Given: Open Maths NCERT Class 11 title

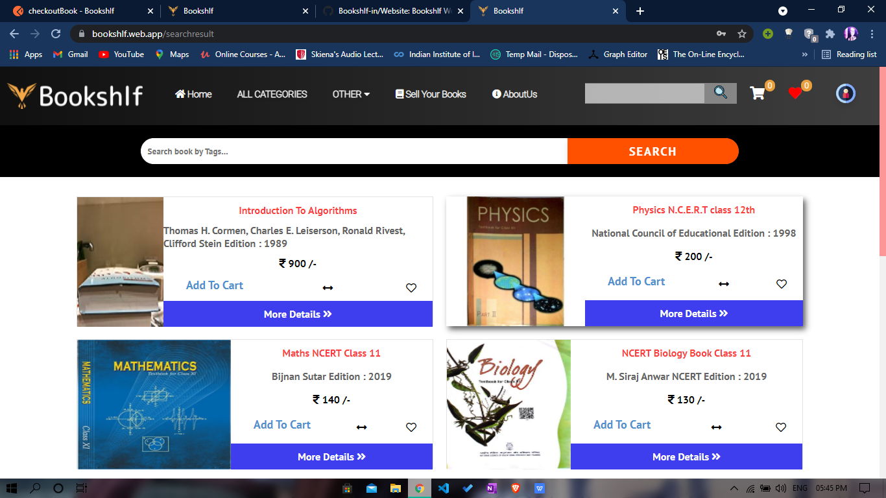Looking at the screenshot, I should tap(331, 353).
